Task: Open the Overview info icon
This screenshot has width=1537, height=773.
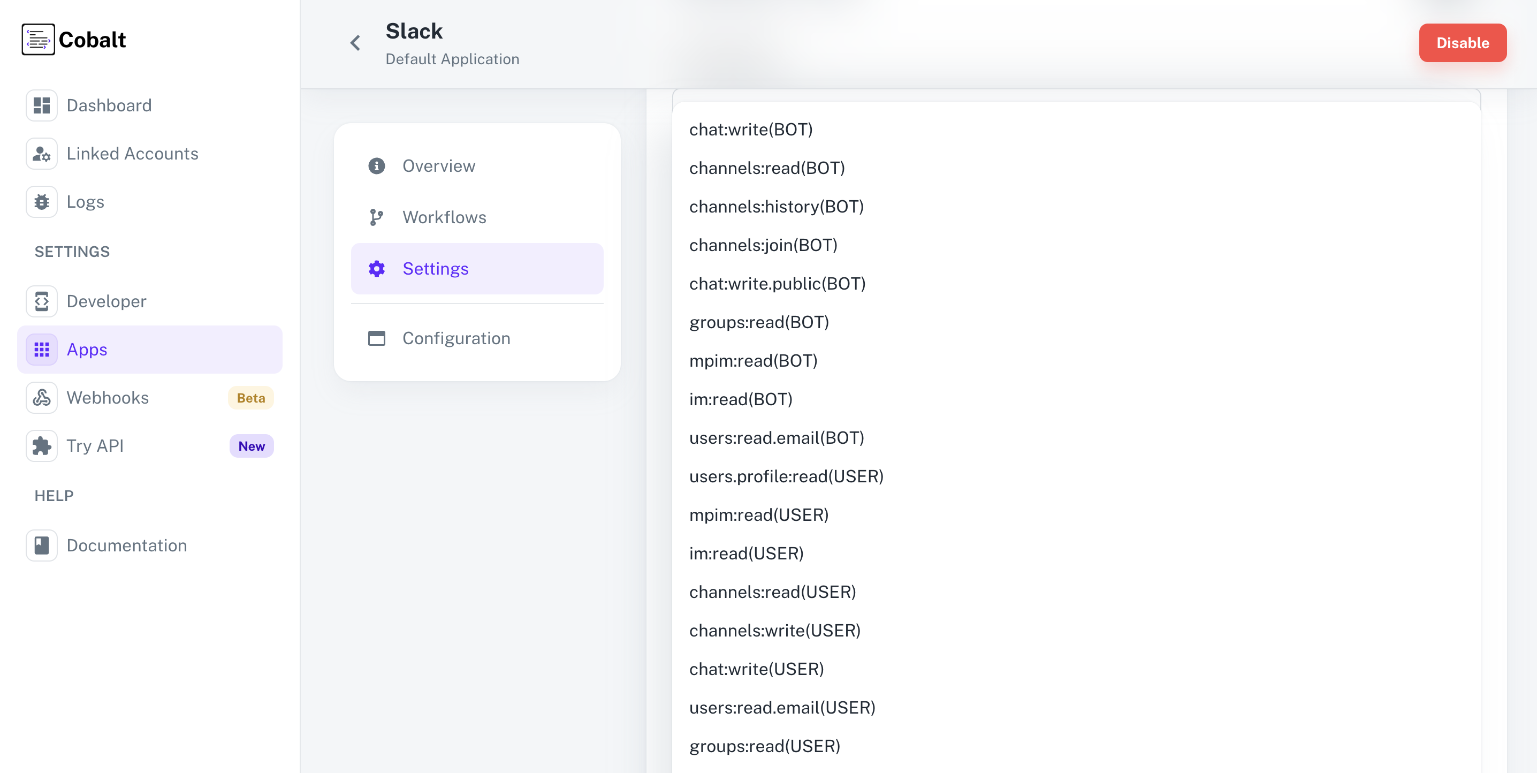Action: (x=377, y=166)
